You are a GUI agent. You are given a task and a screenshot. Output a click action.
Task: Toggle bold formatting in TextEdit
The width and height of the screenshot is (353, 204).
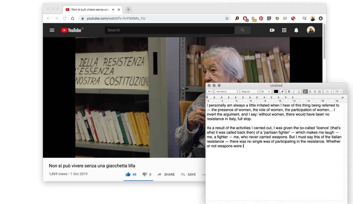289,91
